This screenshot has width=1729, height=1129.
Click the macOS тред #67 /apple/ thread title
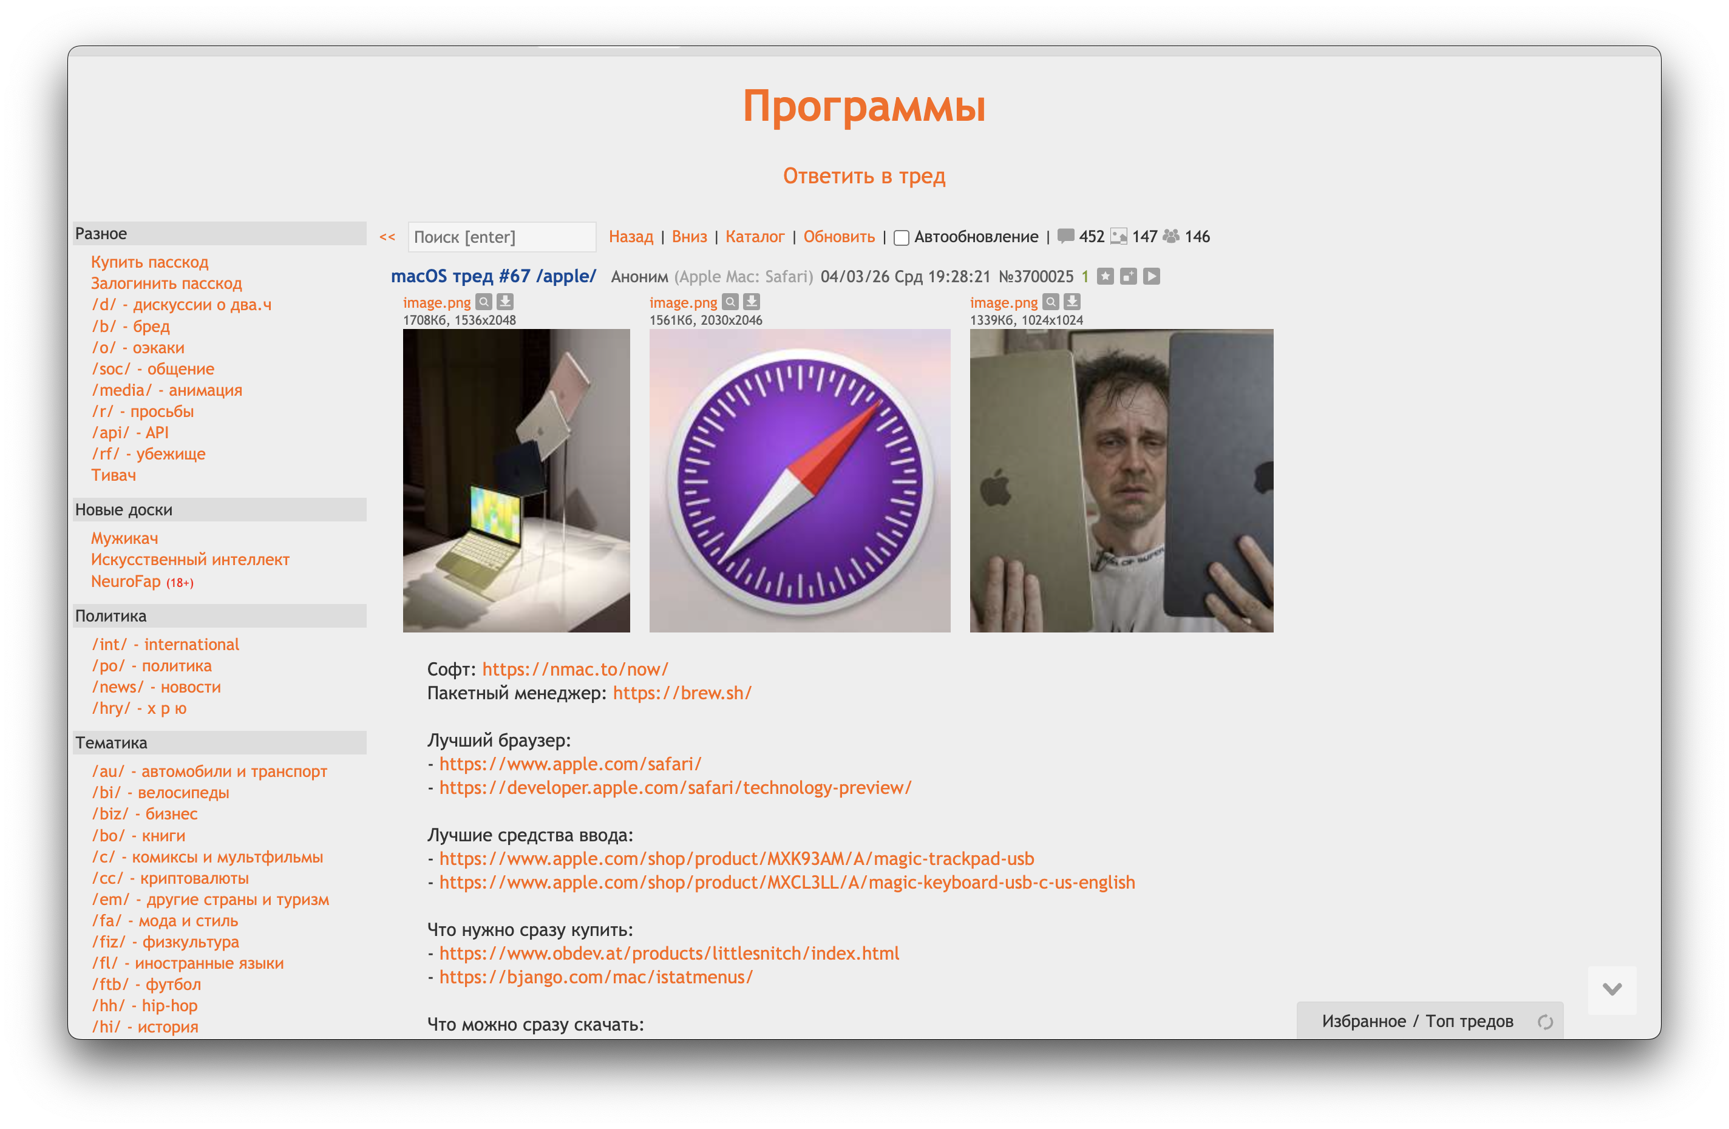pos(494,276)
